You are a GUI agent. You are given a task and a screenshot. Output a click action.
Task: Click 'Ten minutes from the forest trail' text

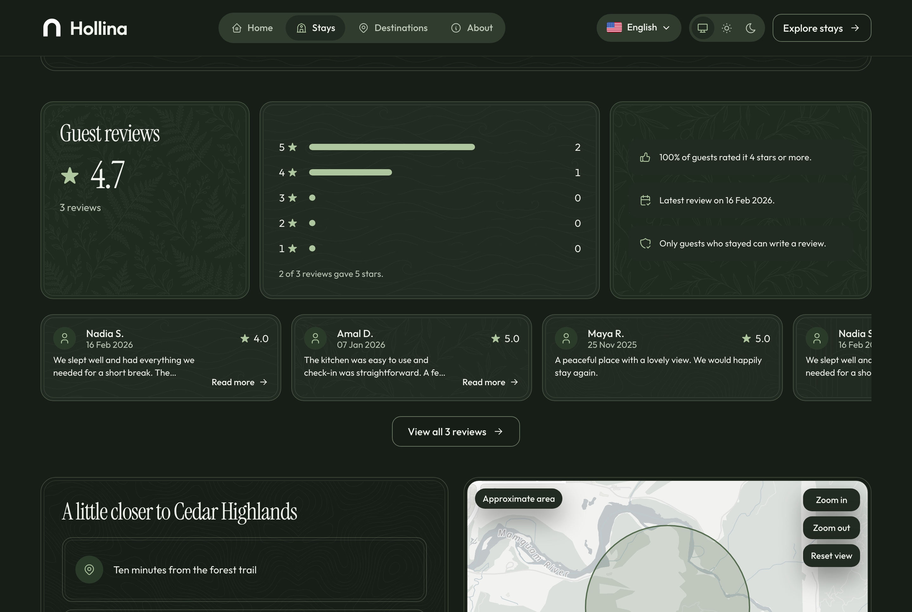pyautogui.click(x=185, y=570)
